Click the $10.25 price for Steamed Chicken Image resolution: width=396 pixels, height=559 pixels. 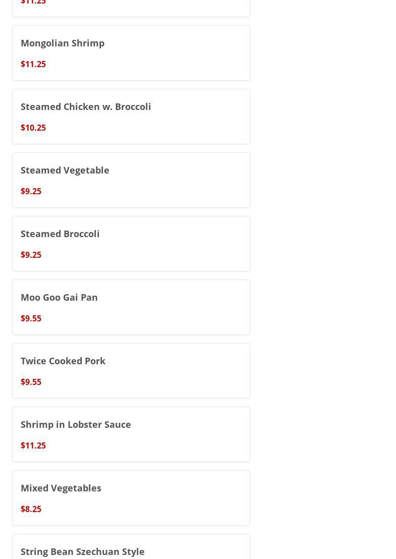tap(33, 128)
